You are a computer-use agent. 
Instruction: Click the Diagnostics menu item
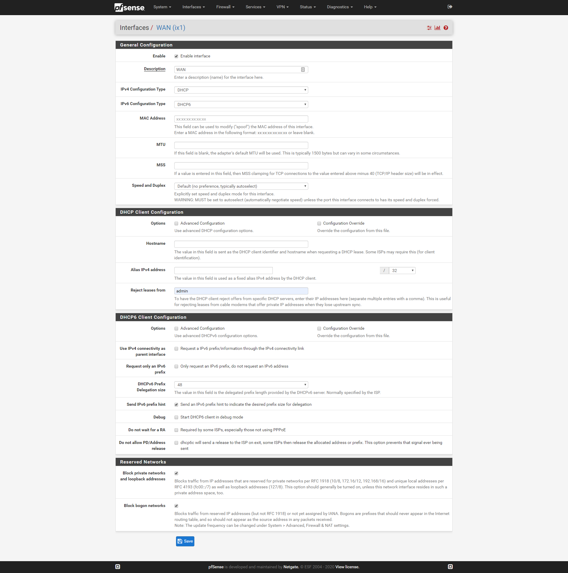[340, 7]
